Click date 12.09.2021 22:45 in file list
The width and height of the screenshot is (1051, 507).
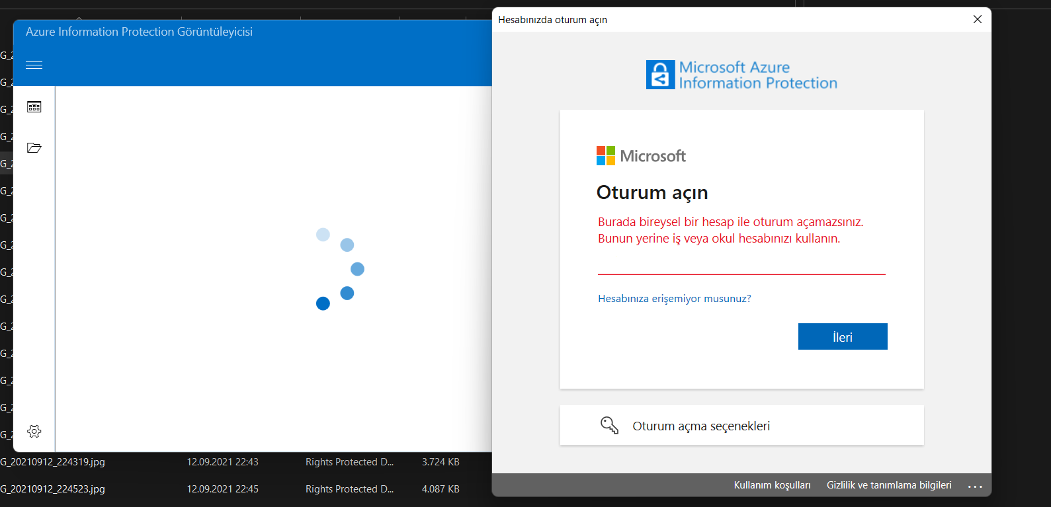pos(222,489)
